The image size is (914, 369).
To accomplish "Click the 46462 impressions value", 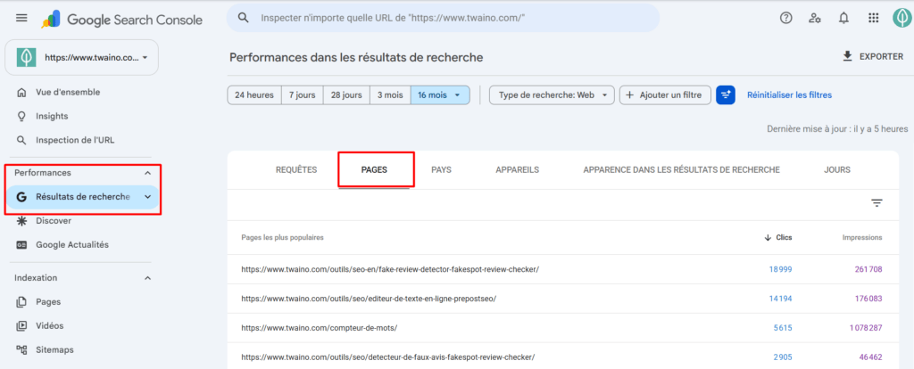I will [x=871, y=357].
